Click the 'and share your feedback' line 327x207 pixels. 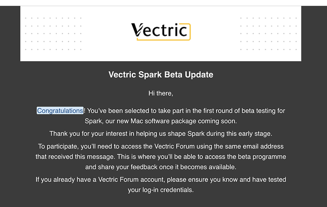coord(161,167)
